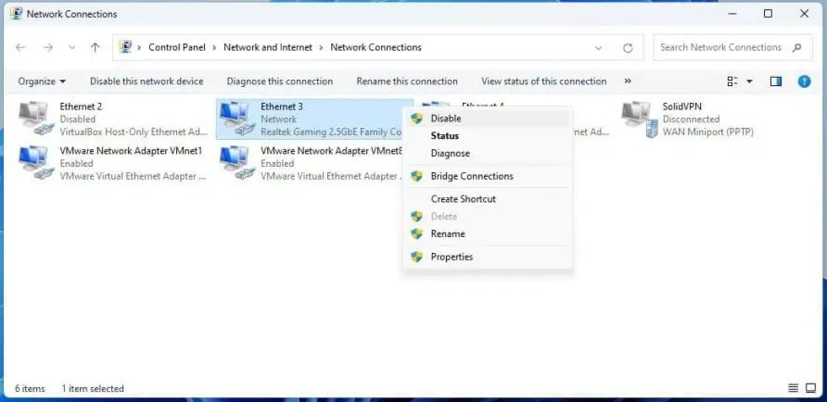
Task: Show the preview pane icon
Action: point(775,82)
